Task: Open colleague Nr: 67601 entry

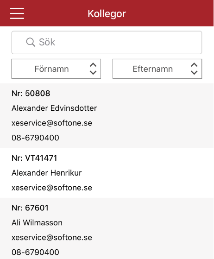Action: tap(107, 228)
